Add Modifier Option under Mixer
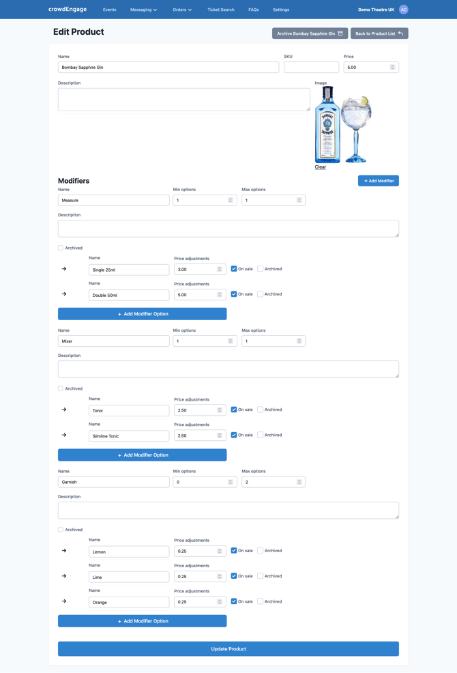The height and width of the screenshot is (673, 457). (143, 455)
